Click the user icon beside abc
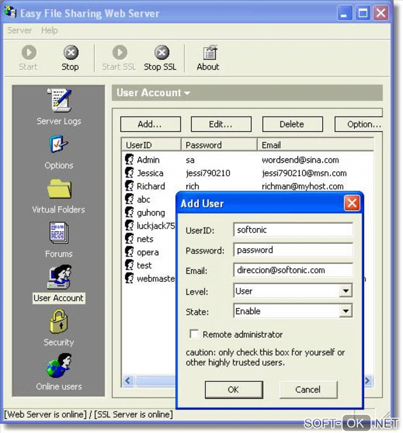The image size is (403, 433). 129,199
